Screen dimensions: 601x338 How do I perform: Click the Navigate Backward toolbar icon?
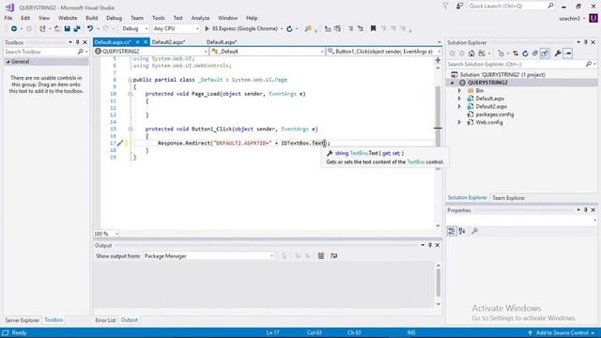14,29
